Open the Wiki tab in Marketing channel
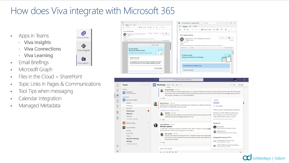Viewport: 289px width, 163px height. pyautogui.click(x=177, y=85)
